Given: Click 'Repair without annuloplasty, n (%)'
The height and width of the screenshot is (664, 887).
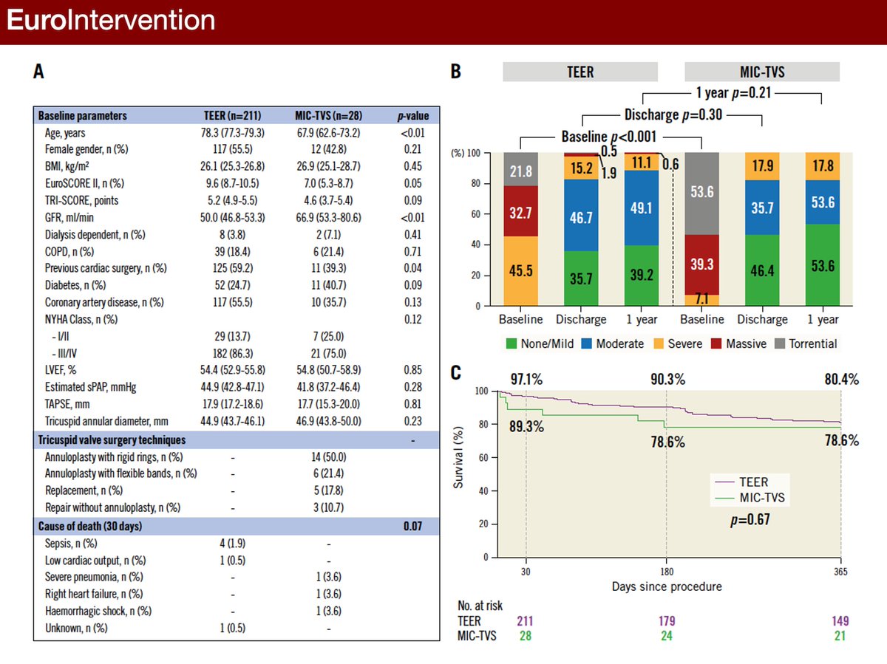Looking at the screenshot, I should pos(113,507).
